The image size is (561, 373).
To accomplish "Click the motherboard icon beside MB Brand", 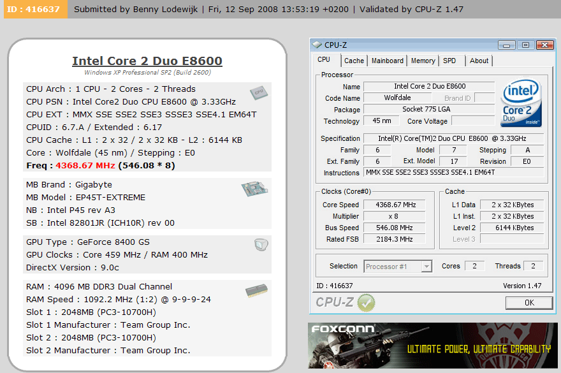I will point(254,189).
